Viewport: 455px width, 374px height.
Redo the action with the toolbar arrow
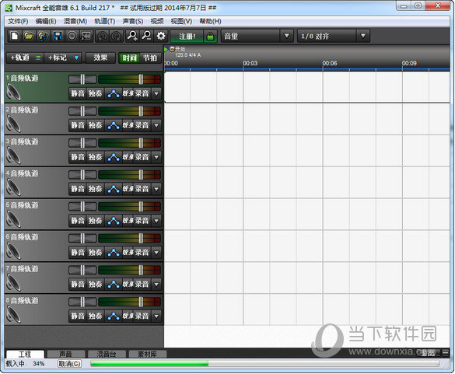116,36
